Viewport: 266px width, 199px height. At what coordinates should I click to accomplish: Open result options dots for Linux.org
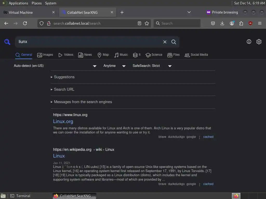click(x=199, y=137)
